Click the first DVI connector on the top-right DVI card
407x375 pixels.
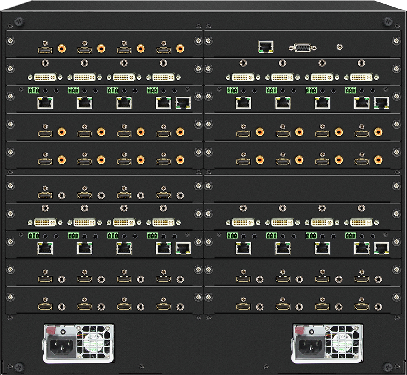point(243,77)
